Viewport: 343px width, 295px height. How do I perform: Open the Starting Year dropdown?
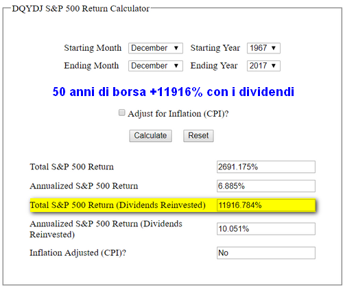tap(263, 48)
